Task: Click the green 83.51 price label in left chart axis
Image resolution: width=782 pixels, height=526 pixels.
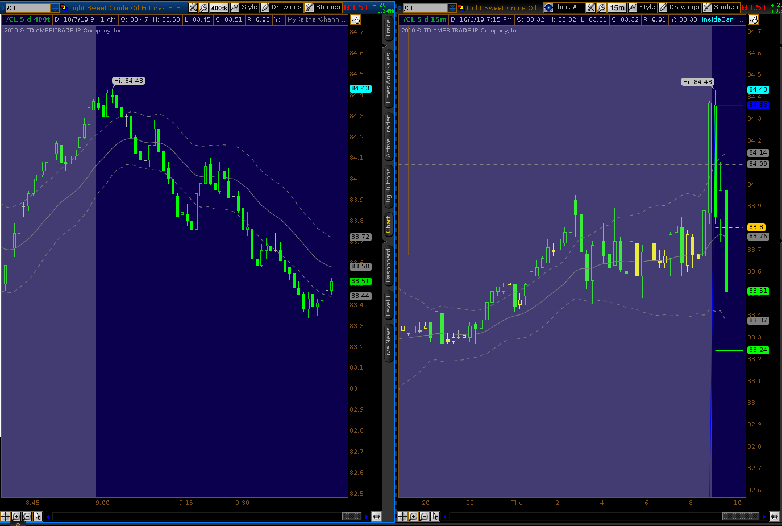Action: 360,281
